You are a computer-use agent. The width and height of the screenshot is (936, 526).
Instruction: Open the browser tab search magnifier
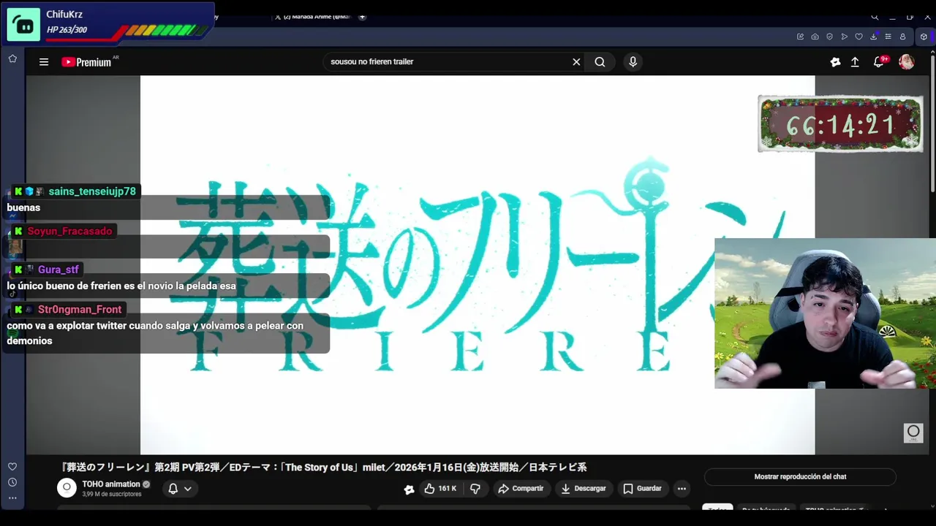click(875, 17)
